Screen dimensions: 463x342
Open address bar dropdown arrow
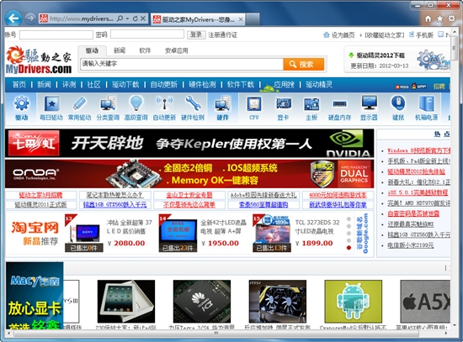pyautogui.click(x=127, y=18)
